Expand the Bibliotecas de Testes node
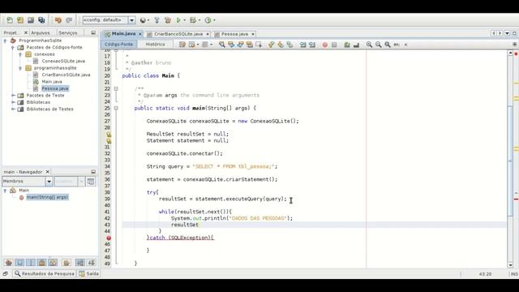Screen dimensions: 519x292 (13, 109)
